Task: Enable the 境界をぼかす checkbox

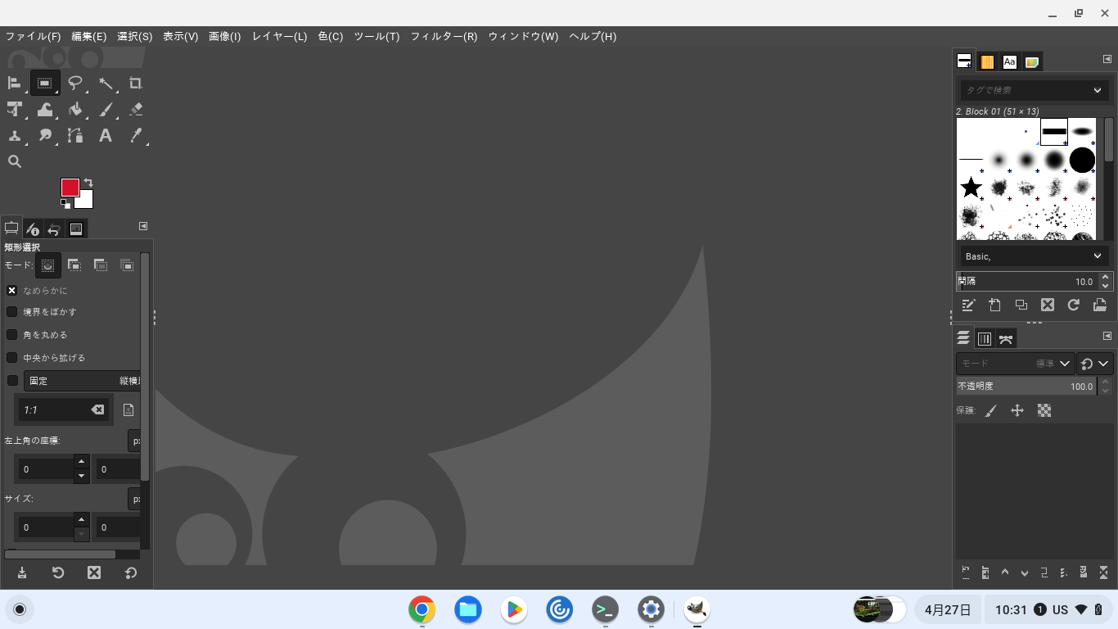Action: point(12,312)
